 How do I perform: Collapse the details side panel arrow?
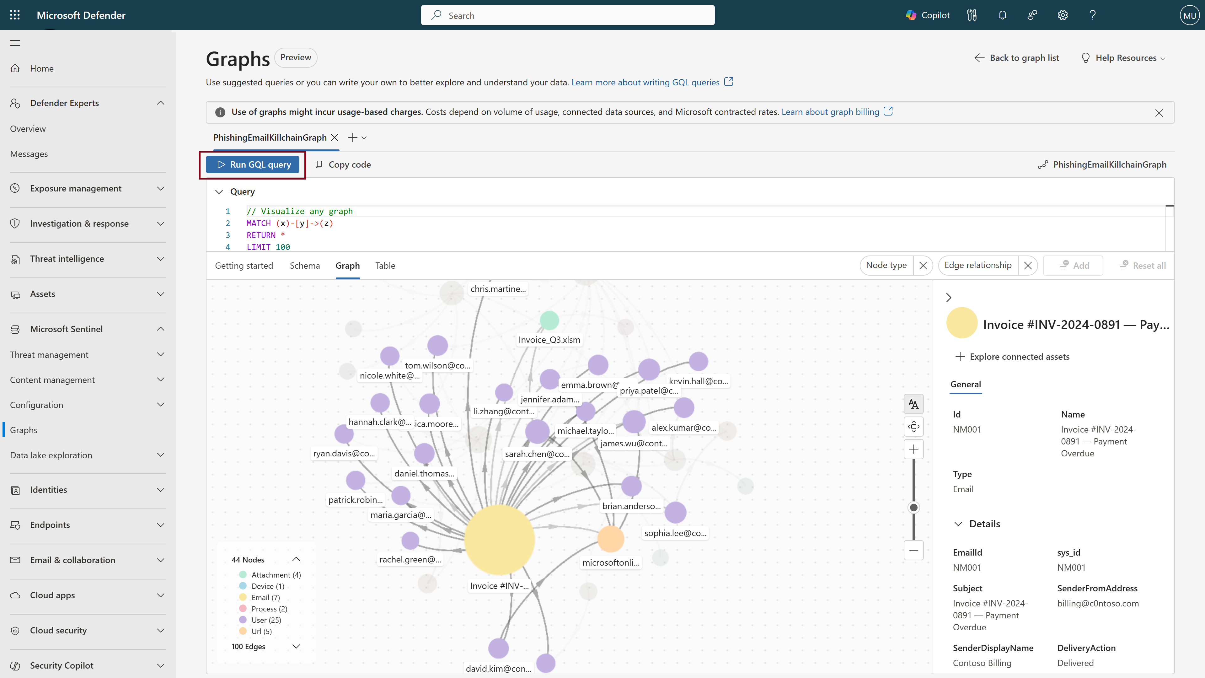coord(949,297)
